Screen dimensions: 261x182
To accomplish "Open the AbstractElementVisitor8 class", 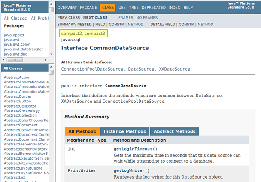I will tap(26, 154).
